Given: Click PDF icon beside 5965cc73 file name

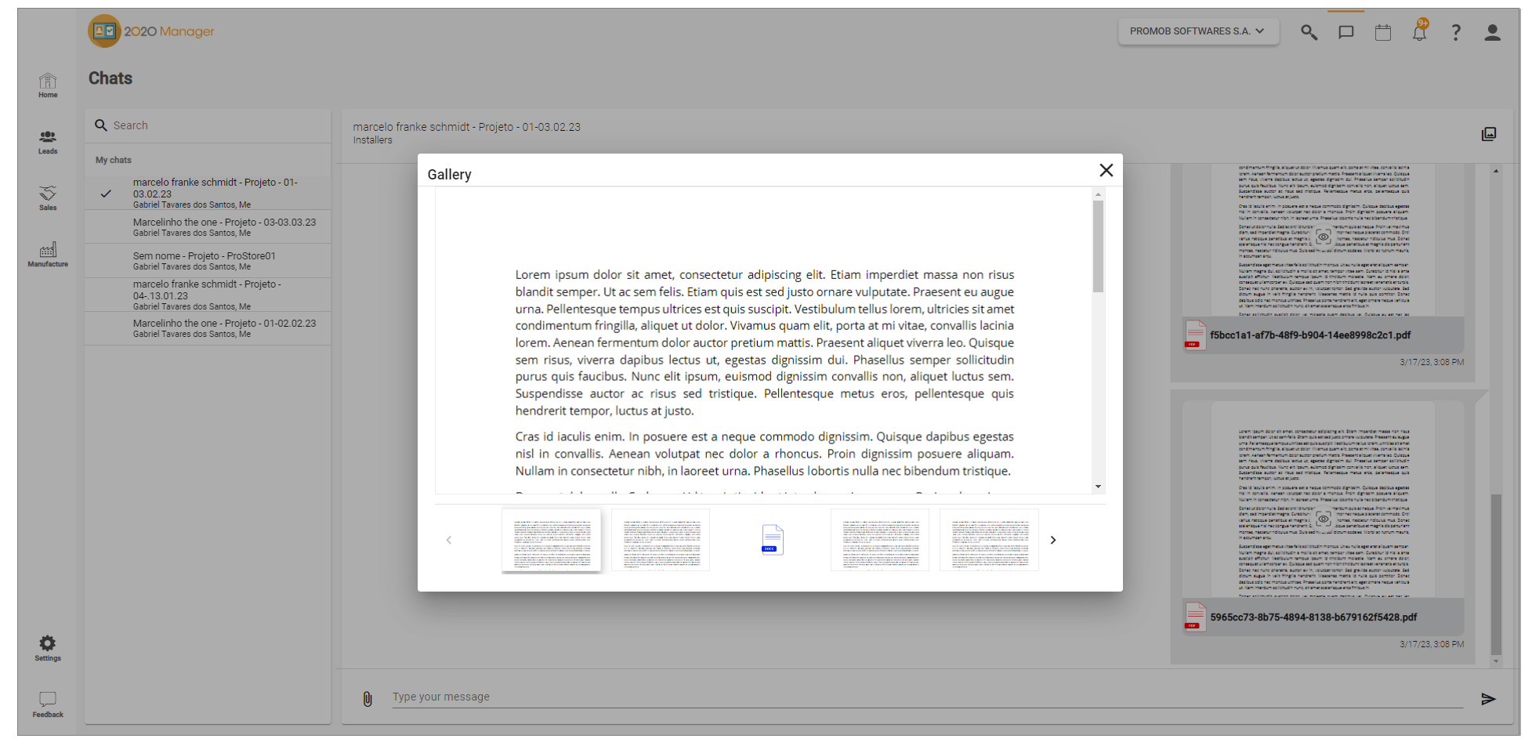Looking at the screenshot, I should point(1195,617).
